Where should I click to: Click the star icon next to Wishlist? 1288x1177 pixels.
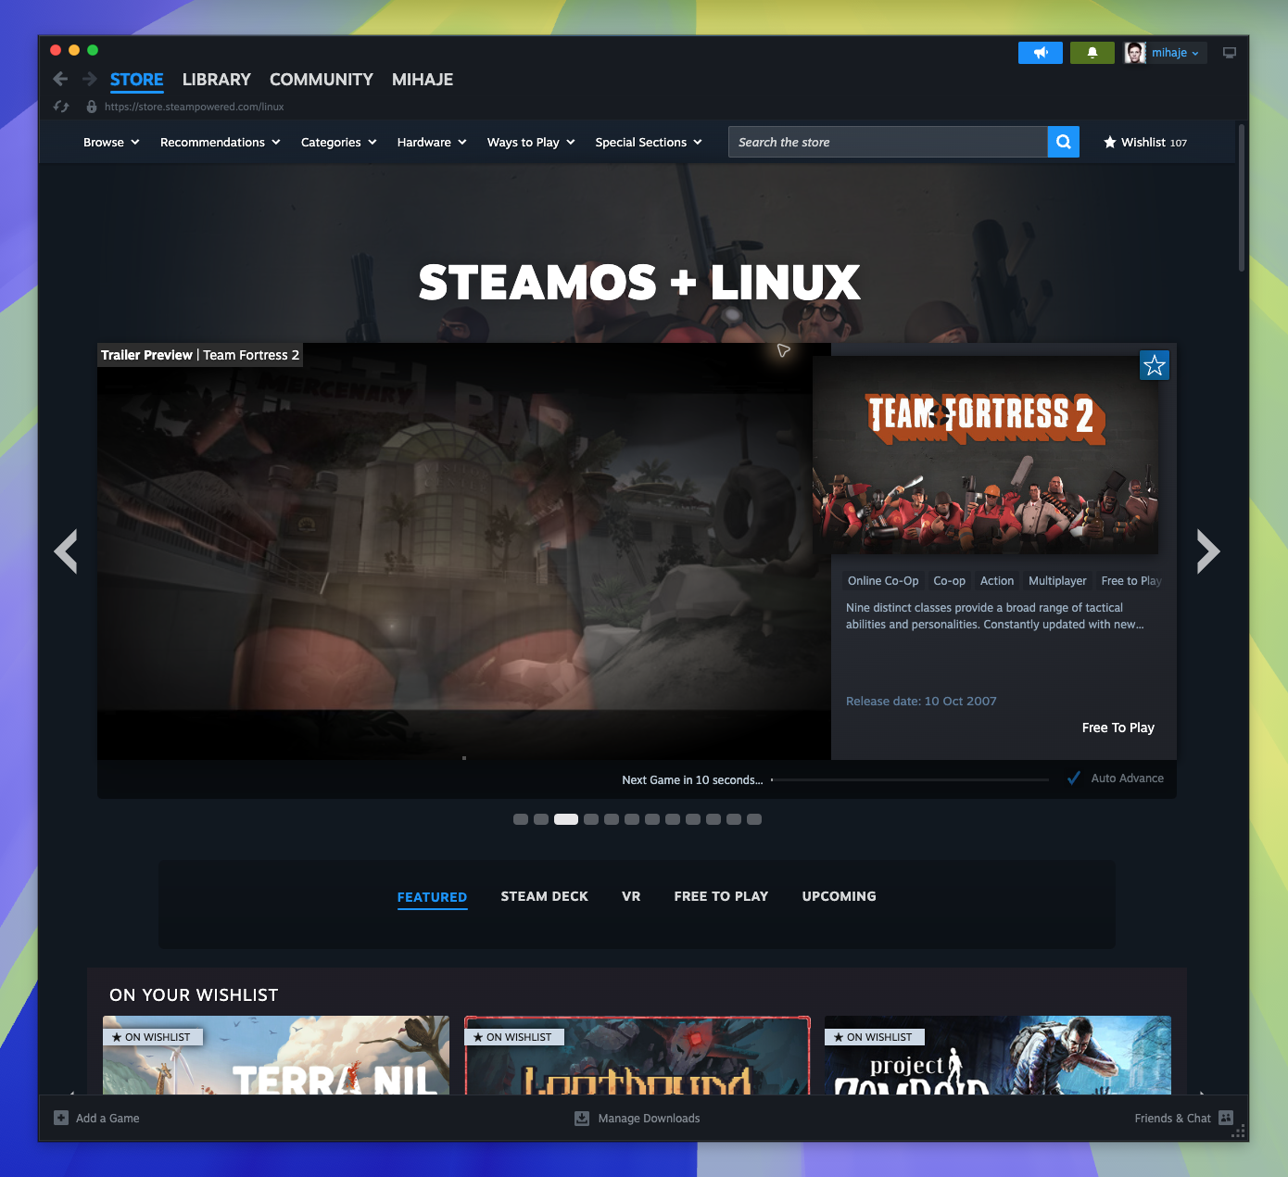pos(1110,142)
